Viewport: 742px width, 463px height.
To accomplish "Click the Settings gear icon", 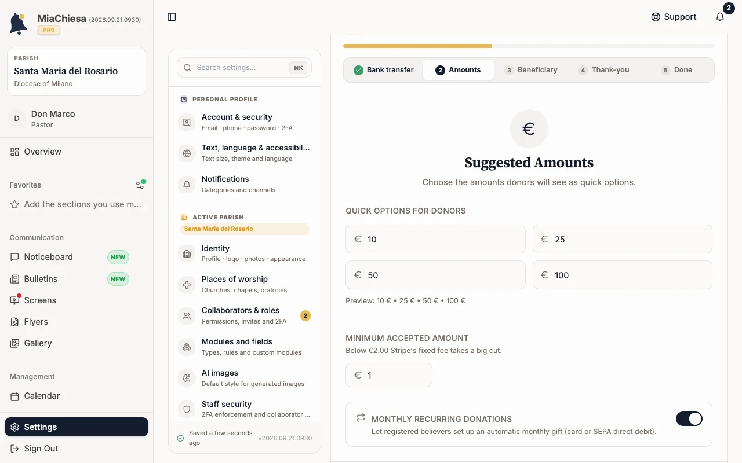I will [14, 427].
